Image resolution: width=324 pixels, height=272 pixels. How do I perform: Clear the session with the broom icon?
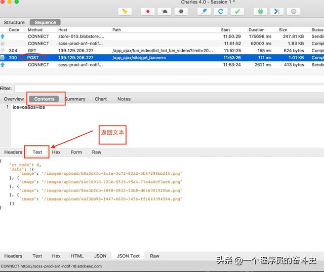[x=125, y=11]
